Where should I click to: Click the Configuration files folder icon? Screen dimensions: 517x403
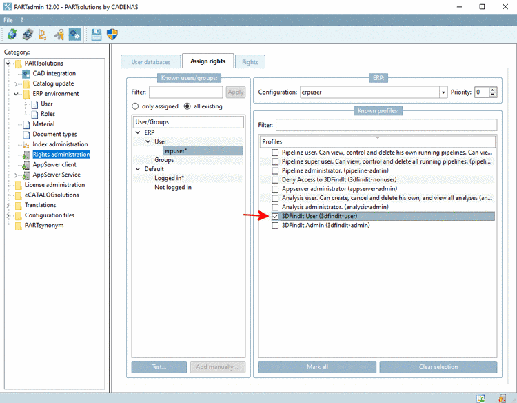pyautogui.click(x=19, y=216)
